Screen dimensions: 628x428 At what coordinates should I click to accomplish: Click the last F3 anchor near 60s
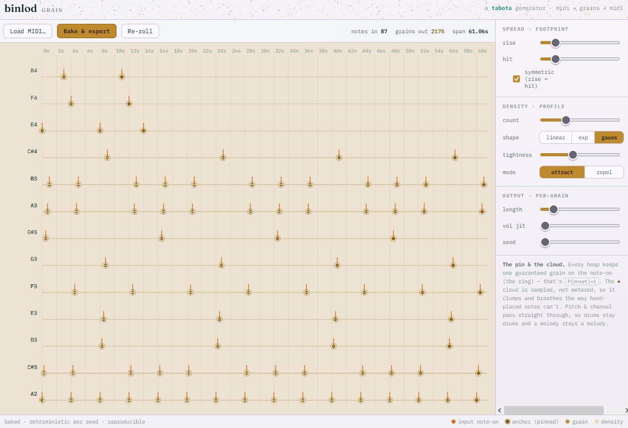480,293
